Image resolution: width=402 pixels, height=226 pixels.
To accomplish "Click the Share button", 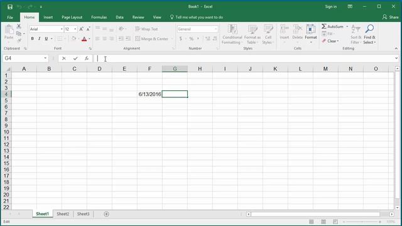I will pos(391,17).
